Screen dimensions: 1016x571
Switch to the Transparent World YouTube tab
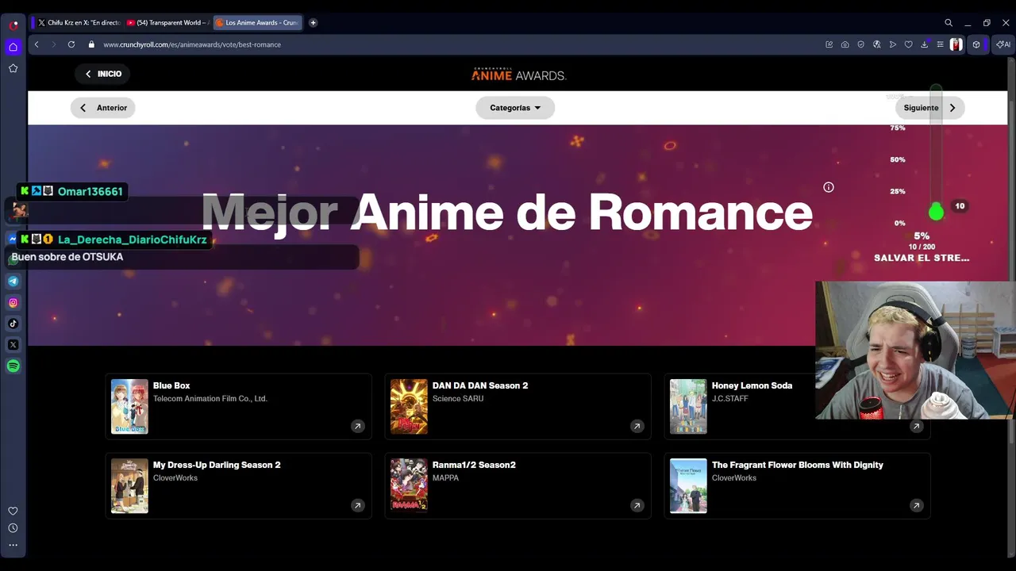click(x=167, y=23)
